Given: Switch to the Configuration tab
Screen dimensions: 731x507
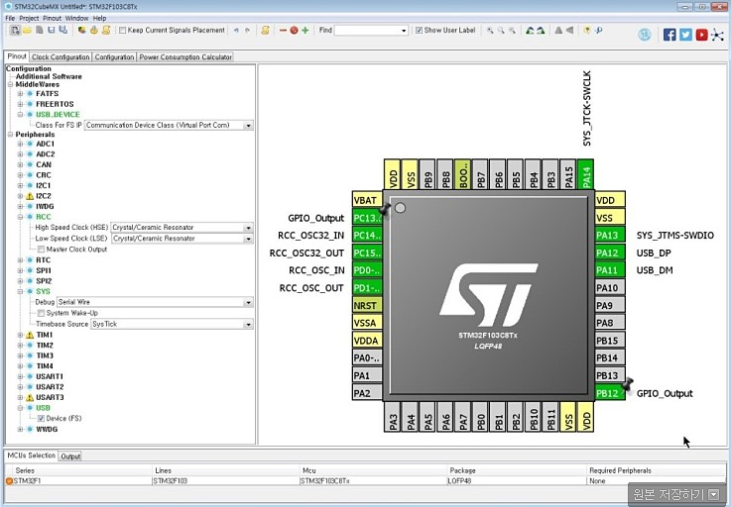Looking at the screenshot, I should 114,57.
